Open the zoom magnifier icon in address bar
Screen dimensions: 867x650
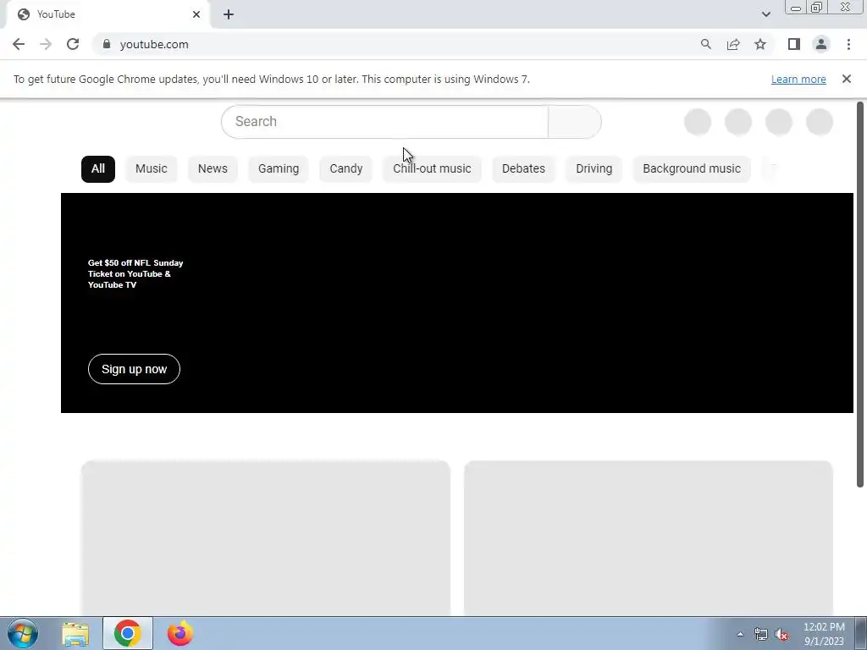point(705,44)
